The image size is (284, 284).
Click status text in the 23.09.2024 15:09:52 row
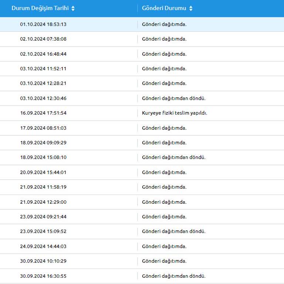(x=173, y=231)
